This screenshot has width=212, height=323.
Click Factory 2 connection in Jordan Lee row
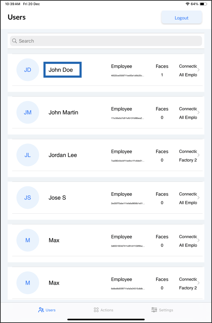188,160
